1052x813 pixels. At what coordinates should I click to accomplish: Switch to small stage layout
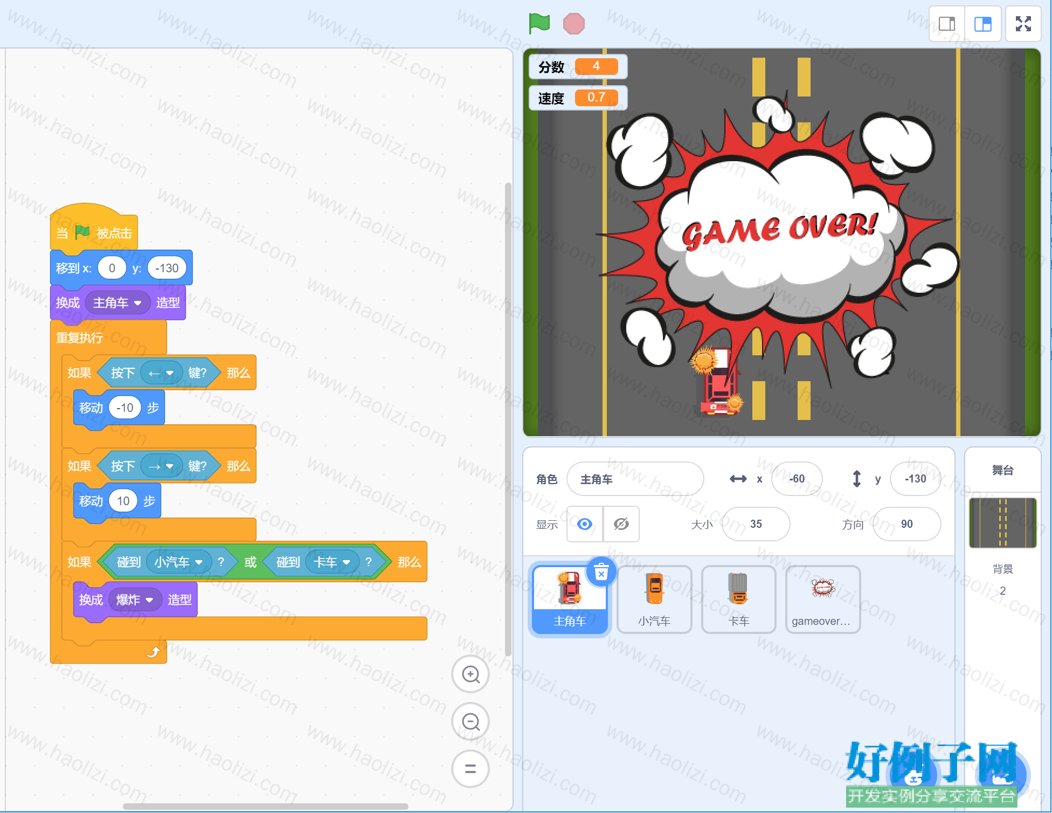947,24
